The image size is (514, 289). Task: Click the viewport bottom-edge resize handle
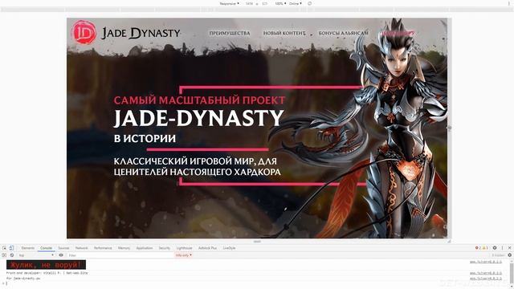tap(257, 241)
